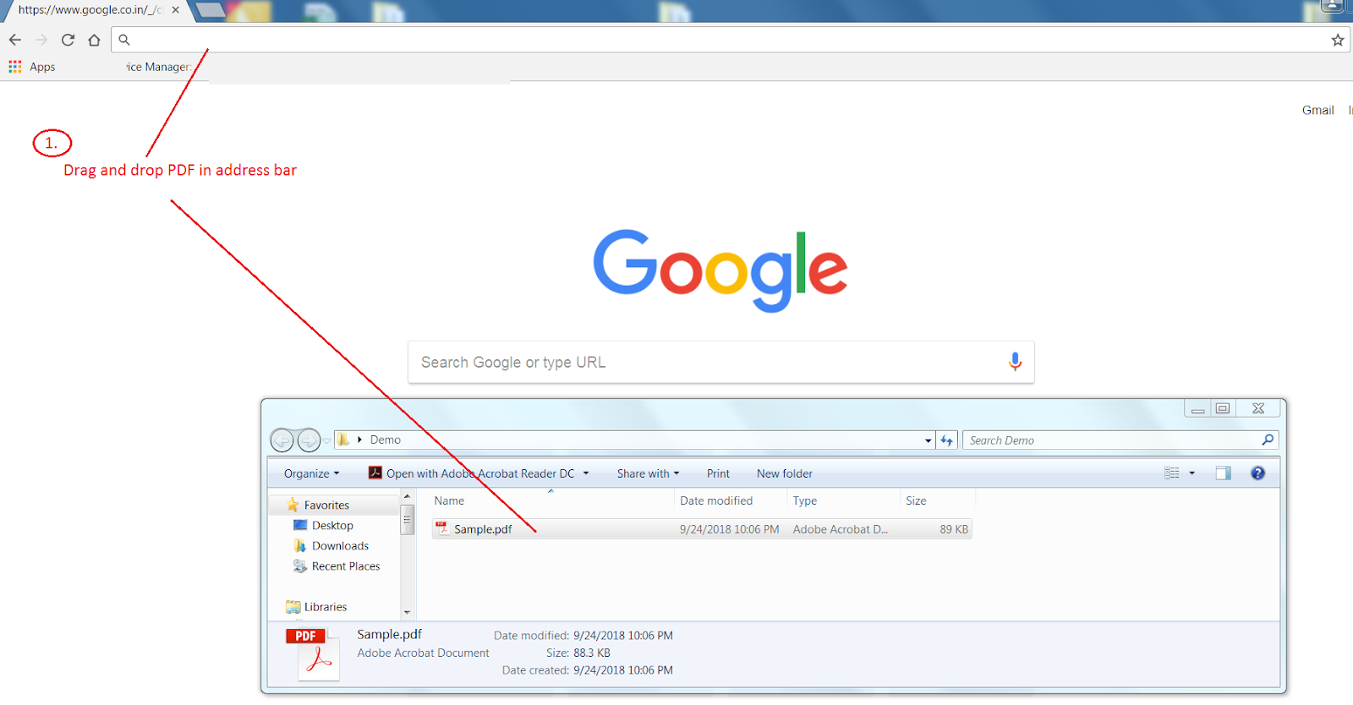Click the Manager bookmark in bookmarks bar
The height and width of the screenshot is (705, 1353).
(x=158, y=67)
